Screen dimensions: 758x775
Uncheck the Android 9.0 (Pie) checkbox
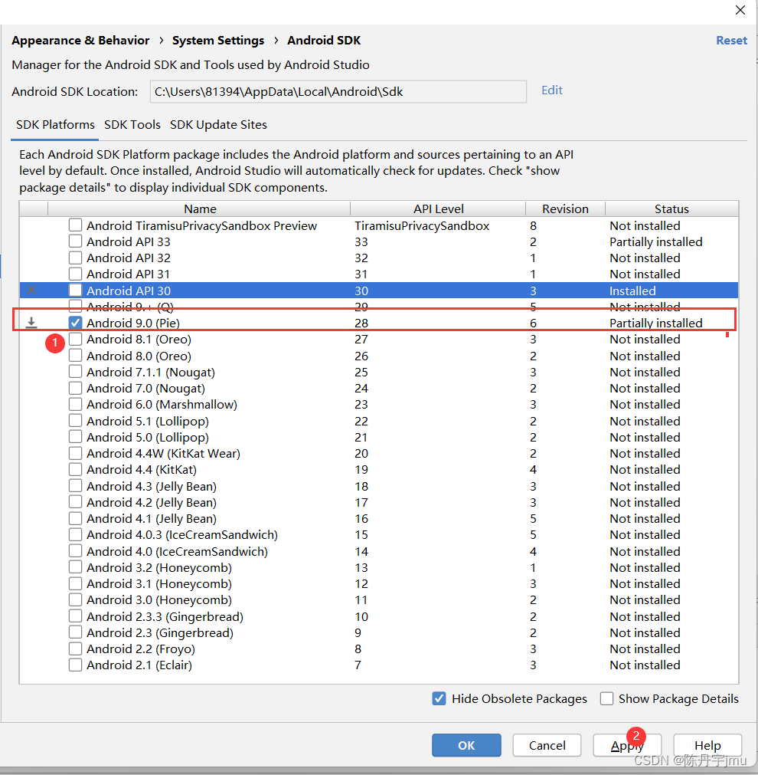(x=75, y=323)
